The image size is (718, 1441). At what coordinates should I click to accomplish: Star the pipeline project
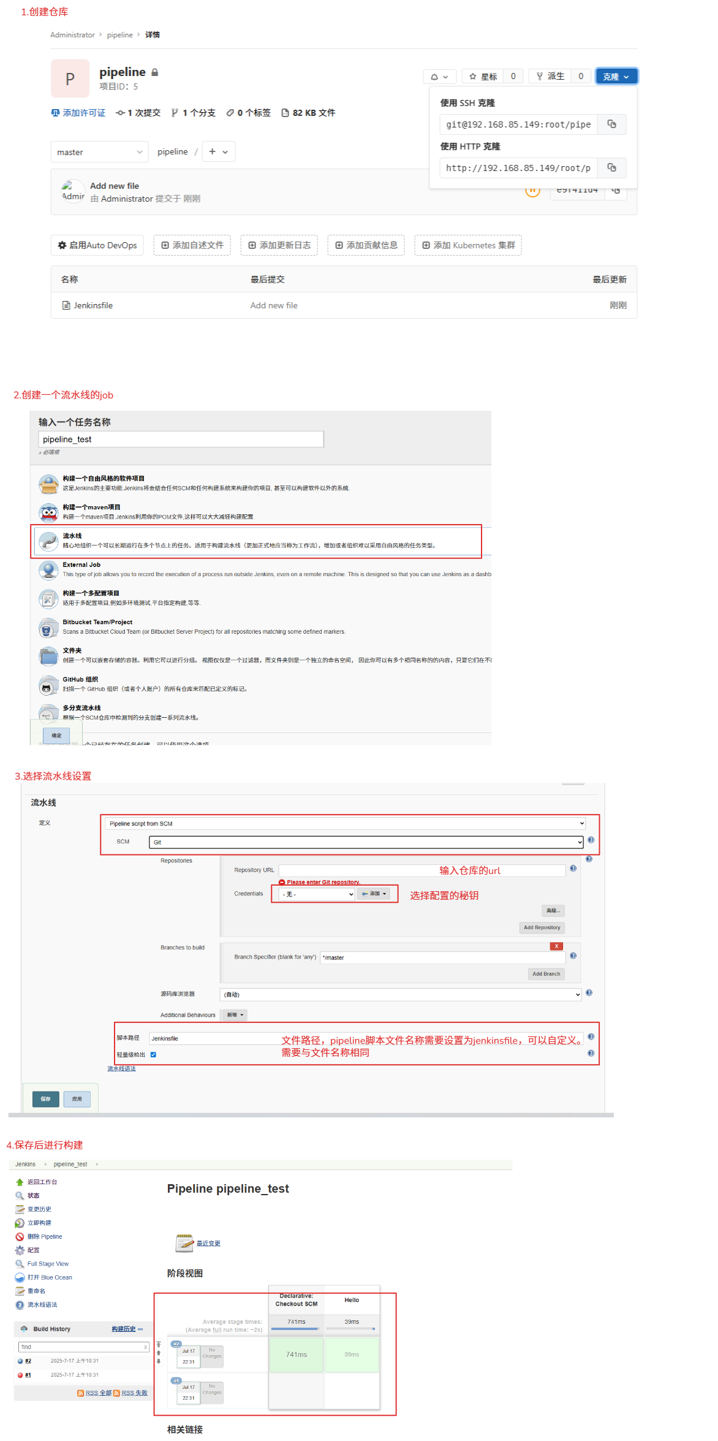483,77
